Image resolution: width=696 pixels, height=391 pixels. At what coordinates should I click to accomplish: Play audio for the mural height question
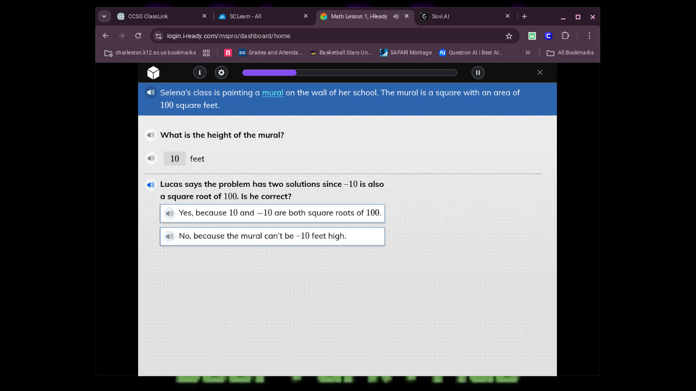pyautogui.click(x=150, y=135)
